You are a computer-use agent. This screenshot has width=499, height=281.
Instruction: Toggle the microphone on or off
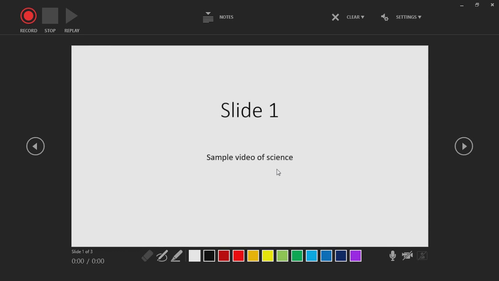(393, 256)
